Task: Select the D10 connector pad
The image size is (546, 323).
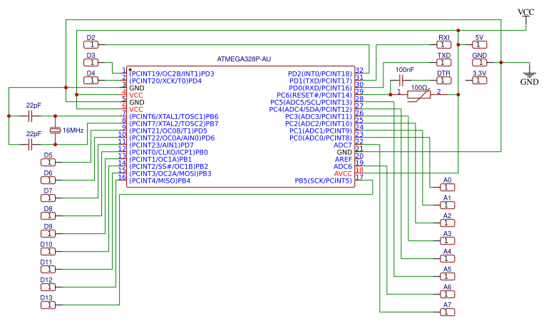Action: 48,251
